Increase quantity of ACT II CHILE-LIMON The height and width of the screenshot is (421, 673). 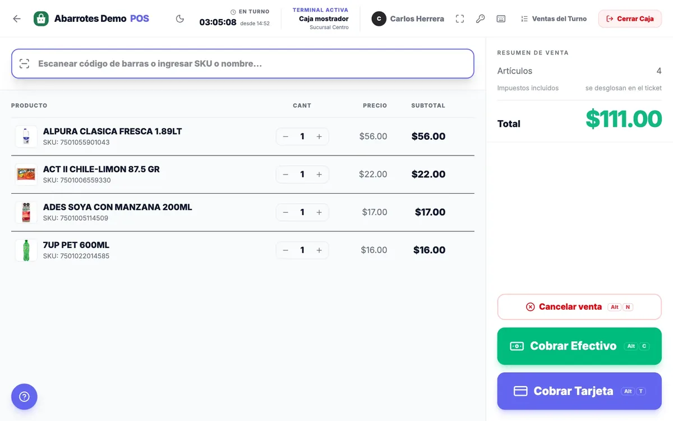(319, 175)
